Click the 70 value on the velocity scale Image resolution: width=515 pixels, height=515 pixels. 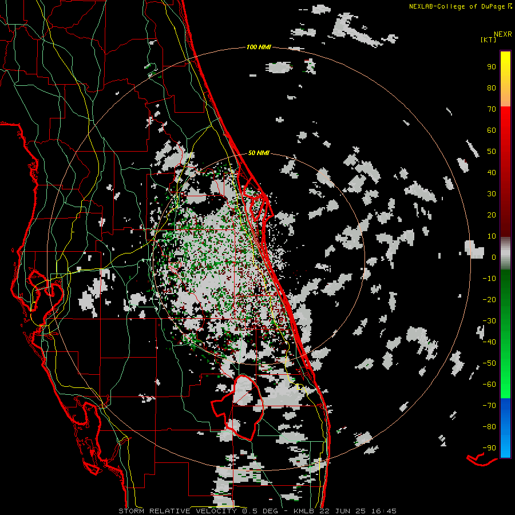pos(492,109)
